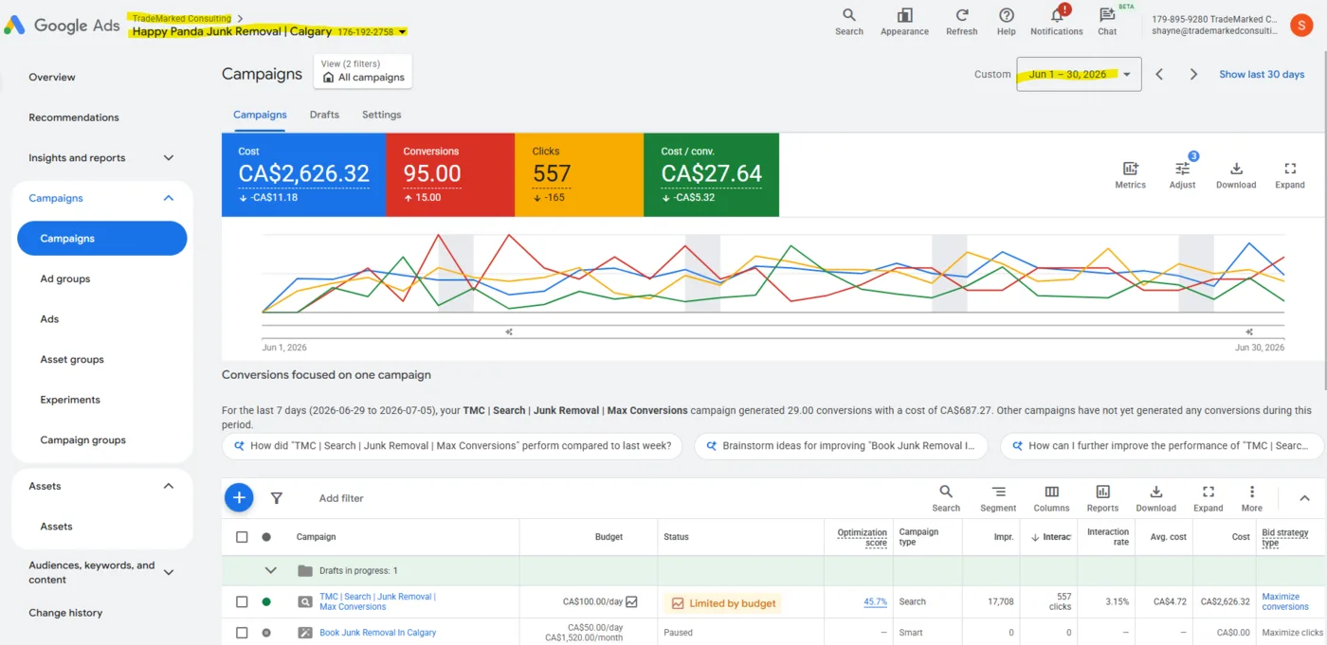Click the funnel filter icon
The width and height of the screenshot is (1327, 645).
(277, 498)
